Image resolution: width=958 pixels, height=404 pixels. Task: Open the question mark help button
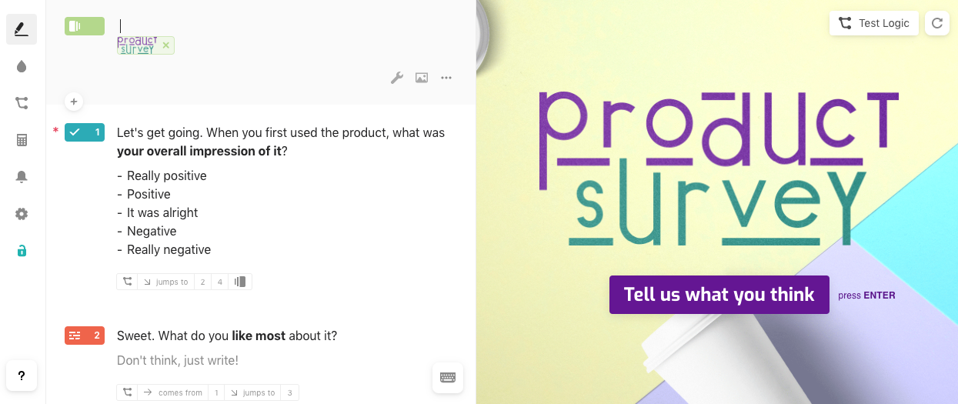[x=22, y=376]
